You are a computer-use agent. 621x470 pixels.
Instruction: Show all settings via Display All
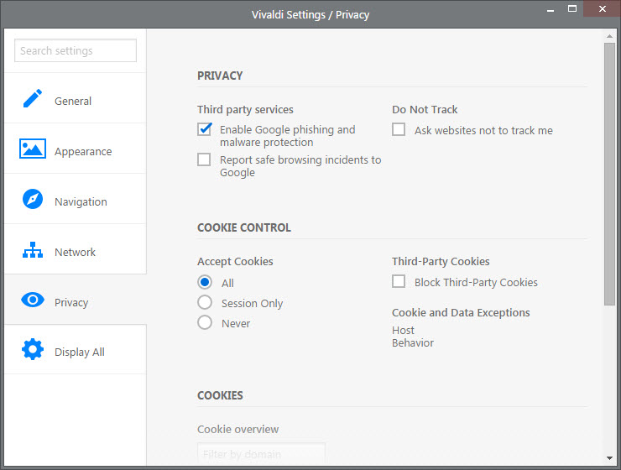point(76,349)
